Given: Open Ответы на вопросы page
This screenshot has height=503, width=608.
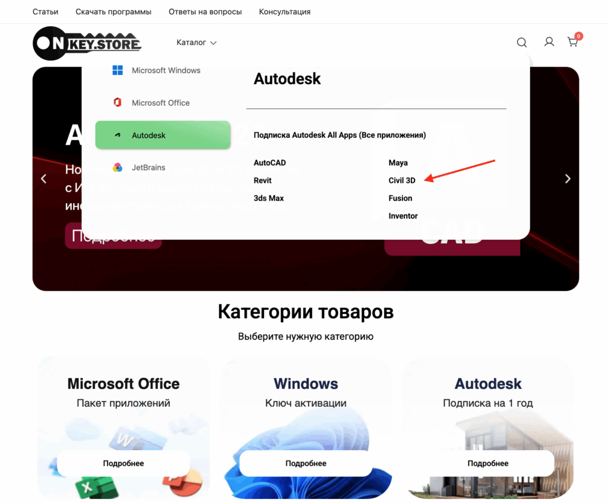Looking at the screenshot, I should tap(205, 12).
